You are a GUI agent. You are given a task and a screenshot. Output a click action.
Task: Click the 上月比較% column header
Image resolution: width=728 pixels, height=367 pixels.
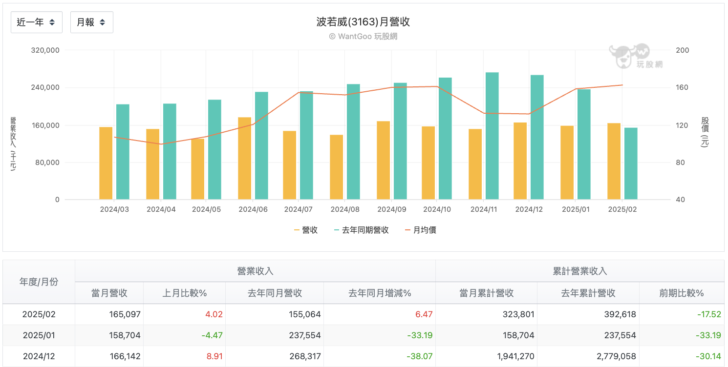pyautogui.click(x=185, y=293)
